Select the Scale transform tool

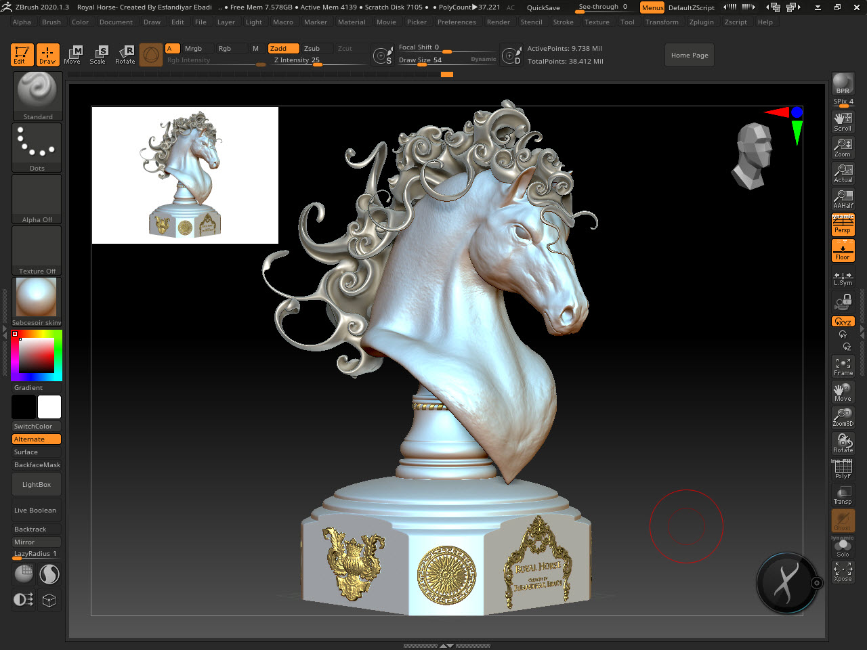pos(98,55)
